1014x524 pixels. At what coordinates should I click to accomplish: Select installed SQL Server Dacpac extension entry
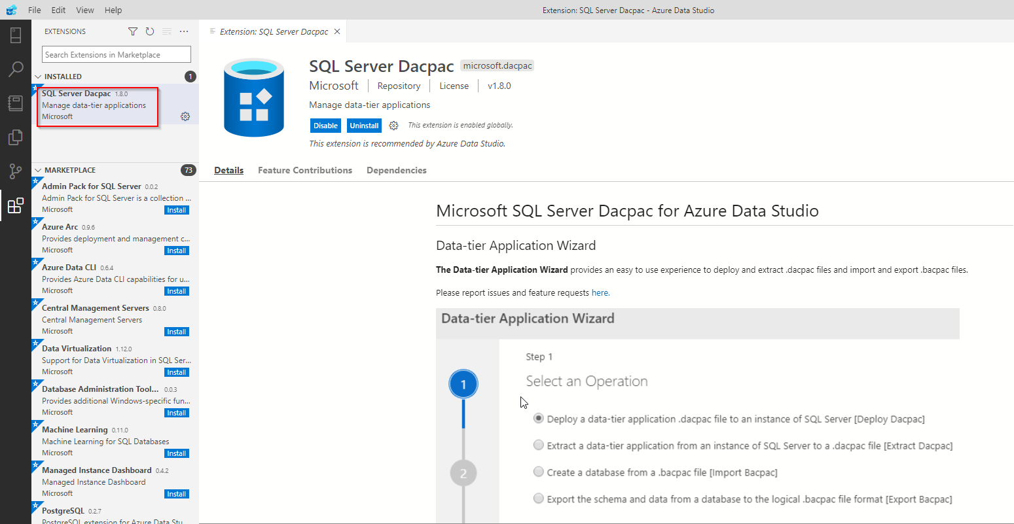(x=115, y=105)
